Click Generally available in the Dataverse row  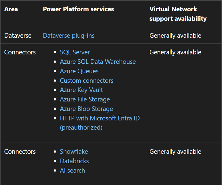tap(175, 36)
